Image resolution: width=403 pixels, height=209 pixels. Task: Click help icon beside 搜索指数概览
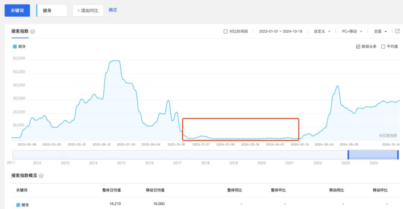point(41,175)
